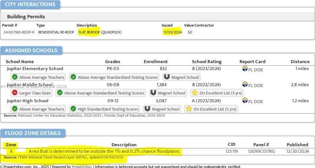Click magnet icon on Jupiter Elementary Magnet School
The image size is (315, 168).
(x=167, y=77)
